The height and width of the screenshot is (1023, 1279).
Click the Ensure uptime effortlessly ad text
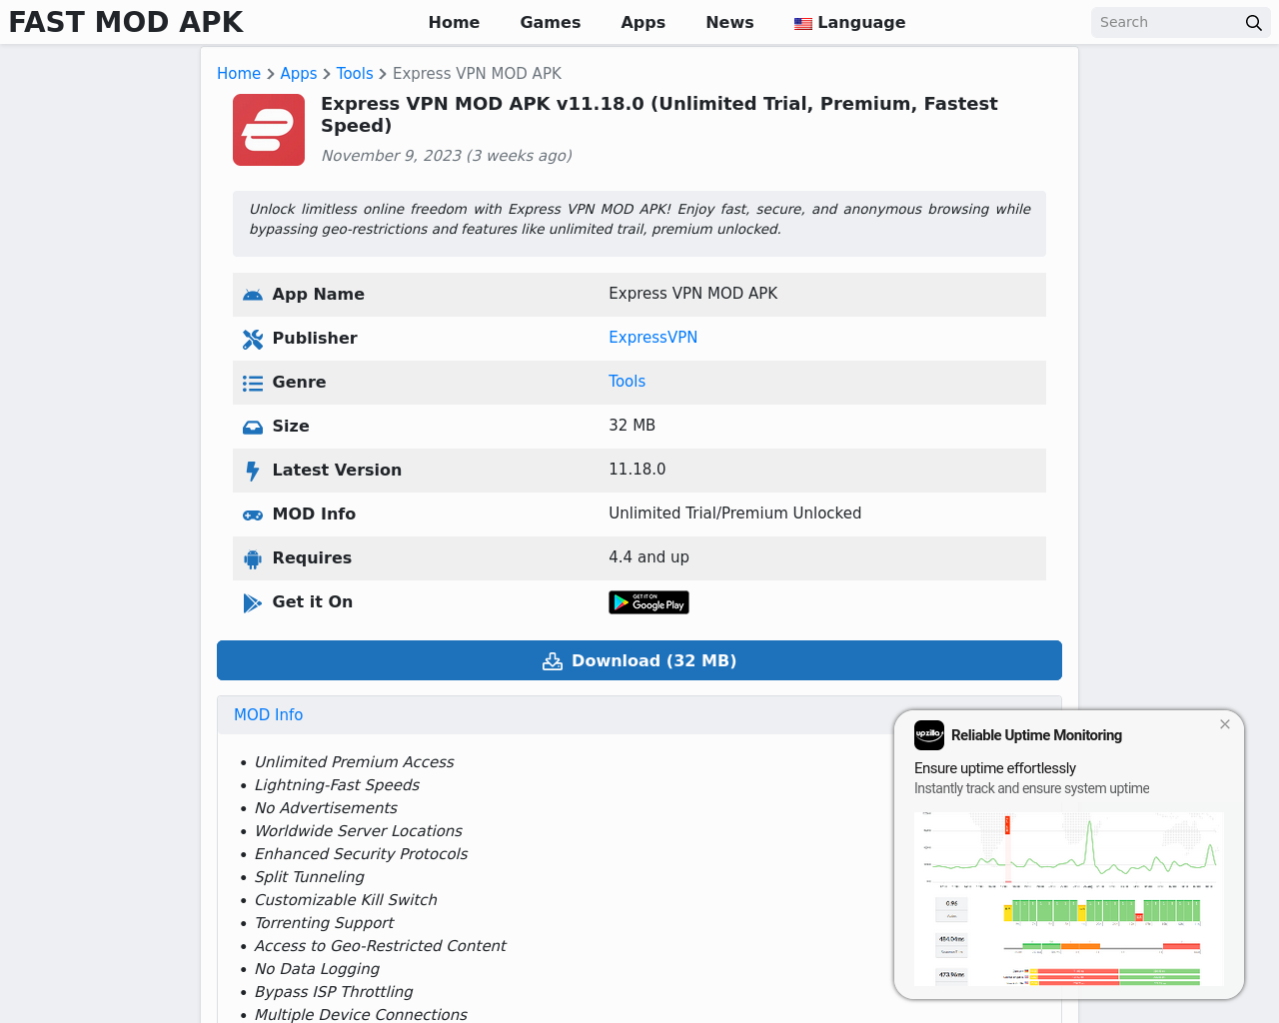click(x=995, y=768)
